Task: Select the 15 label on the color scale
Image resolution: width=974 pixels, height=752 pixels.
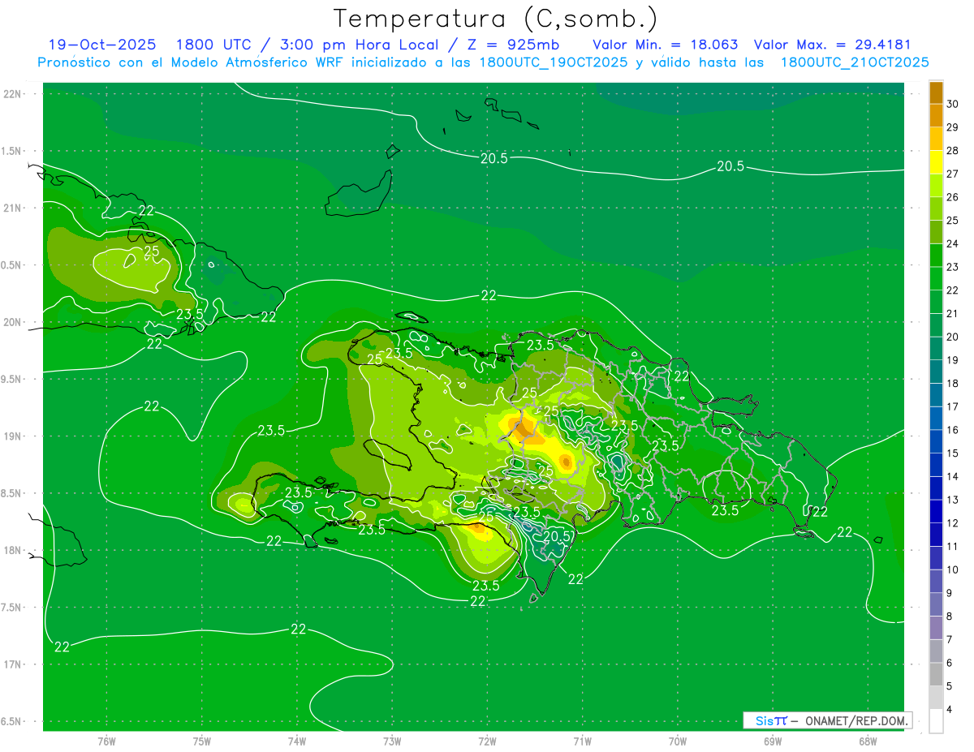Action: click(x=953, y=453)
